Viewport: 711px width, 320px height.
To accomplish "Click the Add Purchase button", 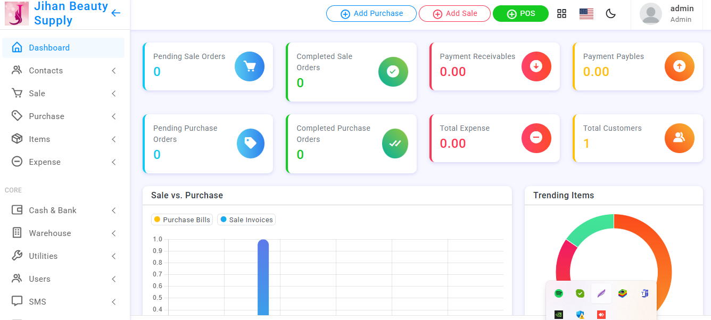I will 371,14.
